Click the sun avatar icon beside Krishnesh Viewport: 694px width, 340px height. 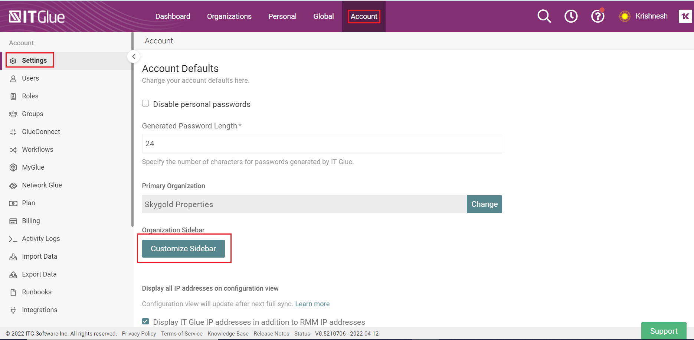click(x=625, y=16)
